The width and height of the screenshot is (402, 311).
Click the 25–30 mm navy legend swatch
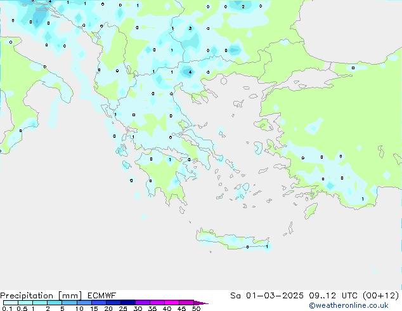128,303
